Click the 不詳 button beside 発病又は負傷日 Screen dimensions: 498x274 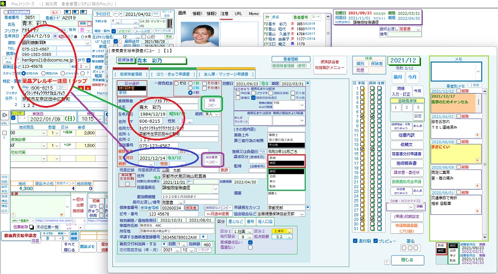tap(263, 151)
